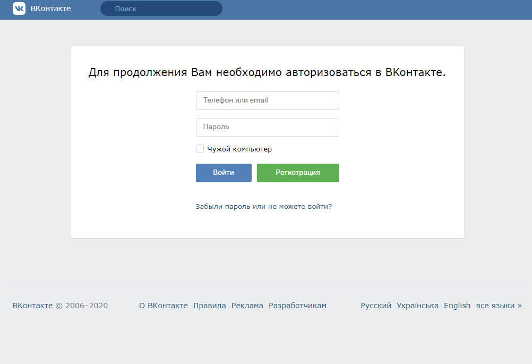Image resolution: width=532 pixels, height=364 pixels.
Task: Focus the Поиск search field
Action: pyautogui.click(x=161, y=9)
